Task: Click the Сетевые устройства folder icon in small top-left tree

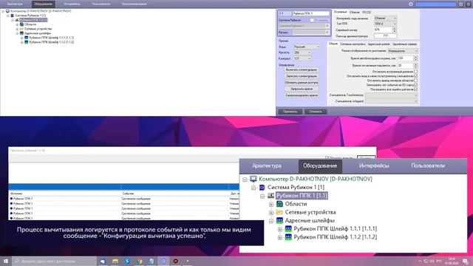Action: [x=21, y=29]
